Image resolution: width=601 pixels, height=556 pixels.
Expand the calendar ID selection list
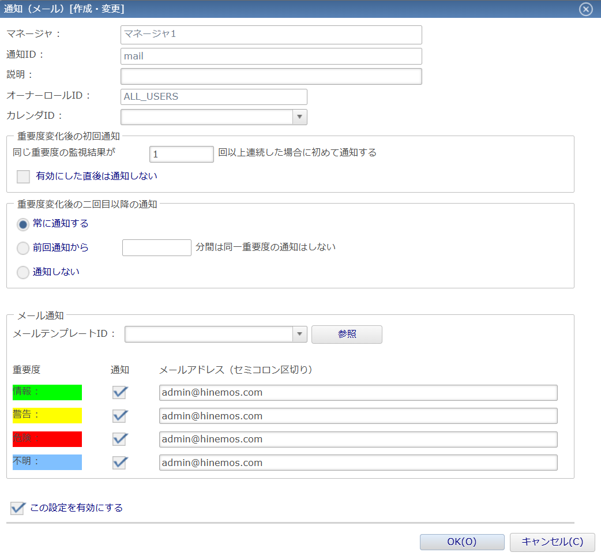tap(299, 117)
